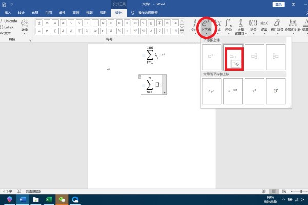Open the 括号 bracket structures menu
This screenshot has height=205, width=308.
pyautogui.click(x=253, y=25)
